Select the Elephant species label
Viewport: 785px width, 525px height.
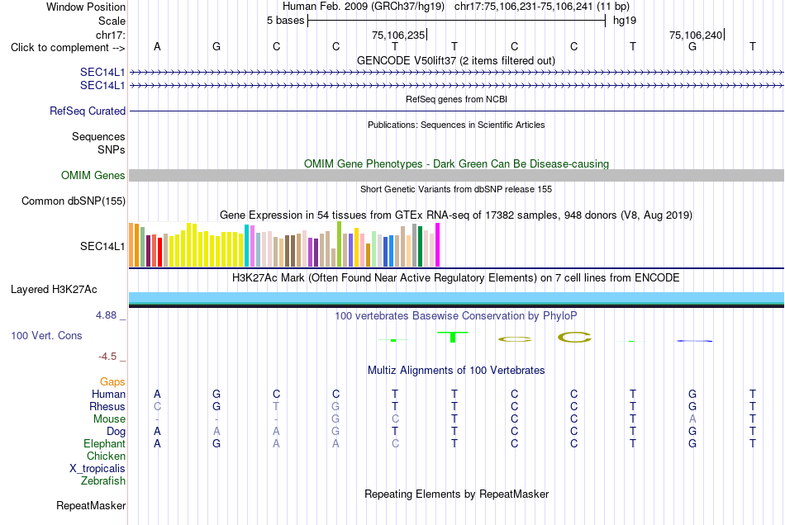coord(104,443)
